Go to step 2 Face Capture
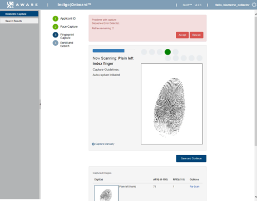257x201 pixels. [x=56, y=27]
